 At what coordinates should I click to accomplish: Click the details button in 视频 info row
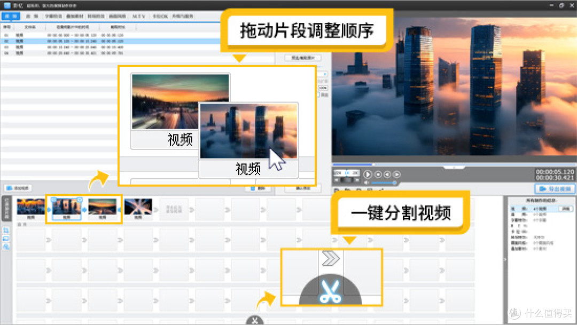click(x=566, y=209)
